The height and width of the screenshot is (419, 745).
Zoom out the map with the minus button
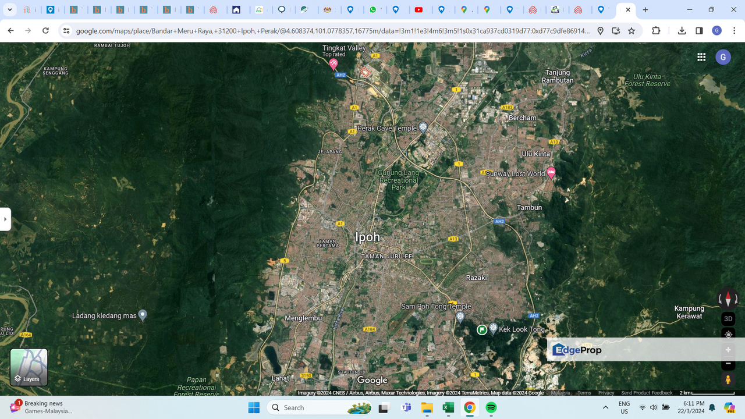[728, 364]
